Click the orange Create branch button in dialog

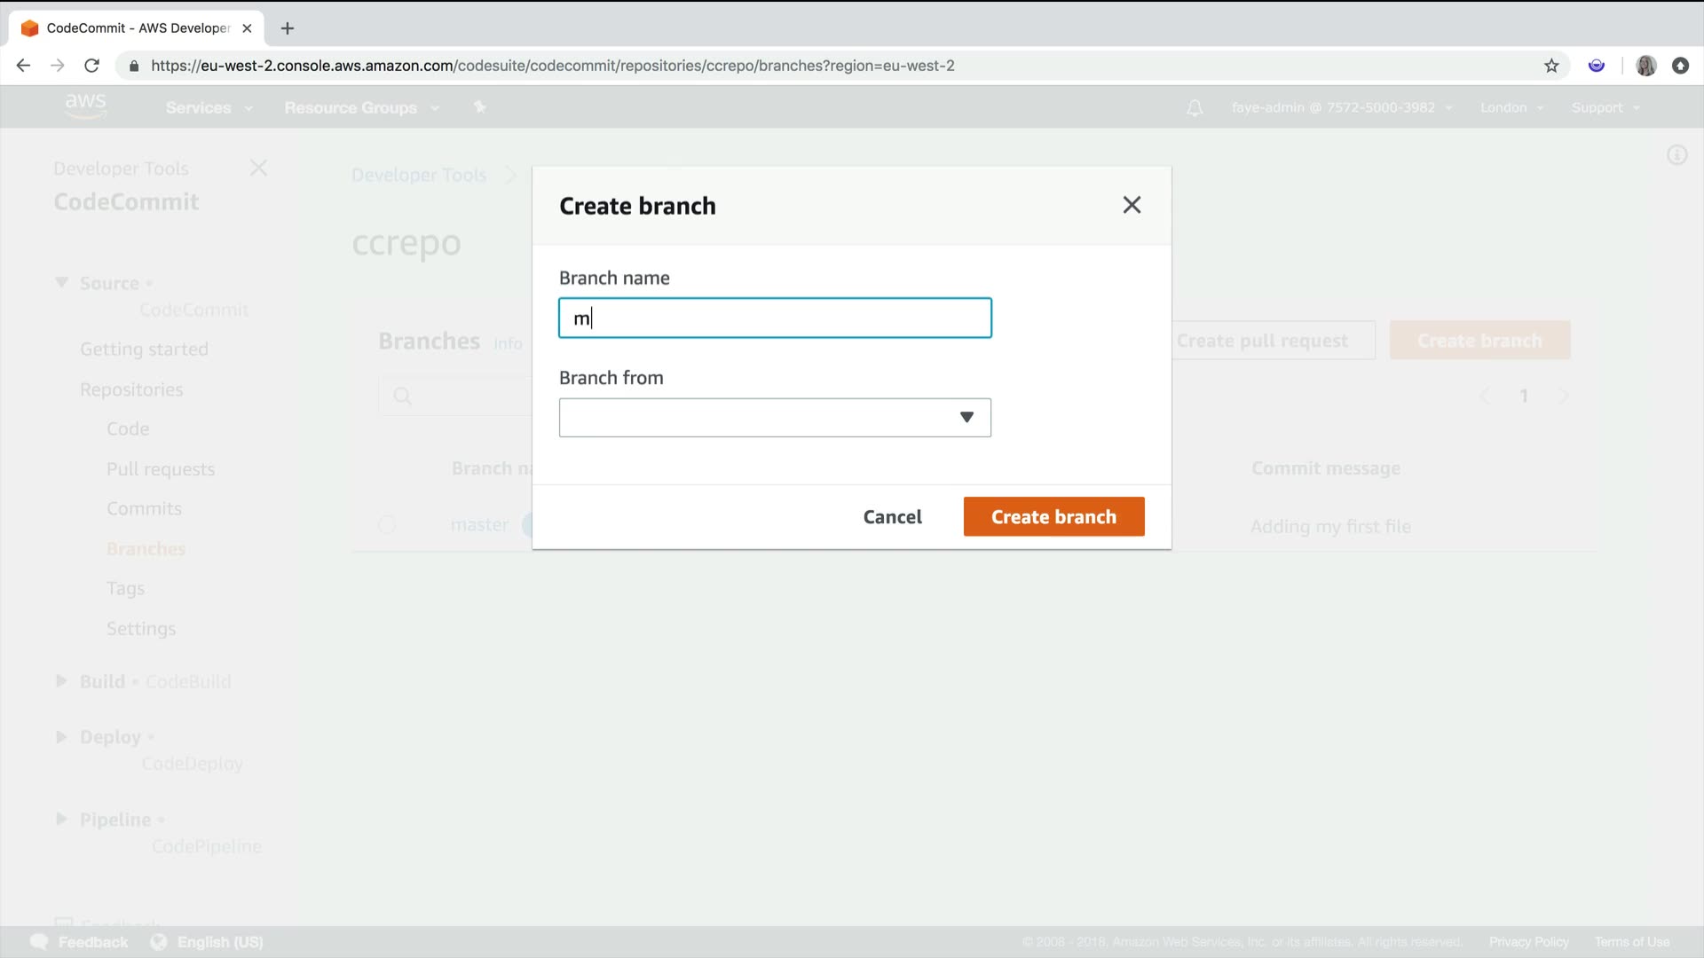pos(1053,517)
